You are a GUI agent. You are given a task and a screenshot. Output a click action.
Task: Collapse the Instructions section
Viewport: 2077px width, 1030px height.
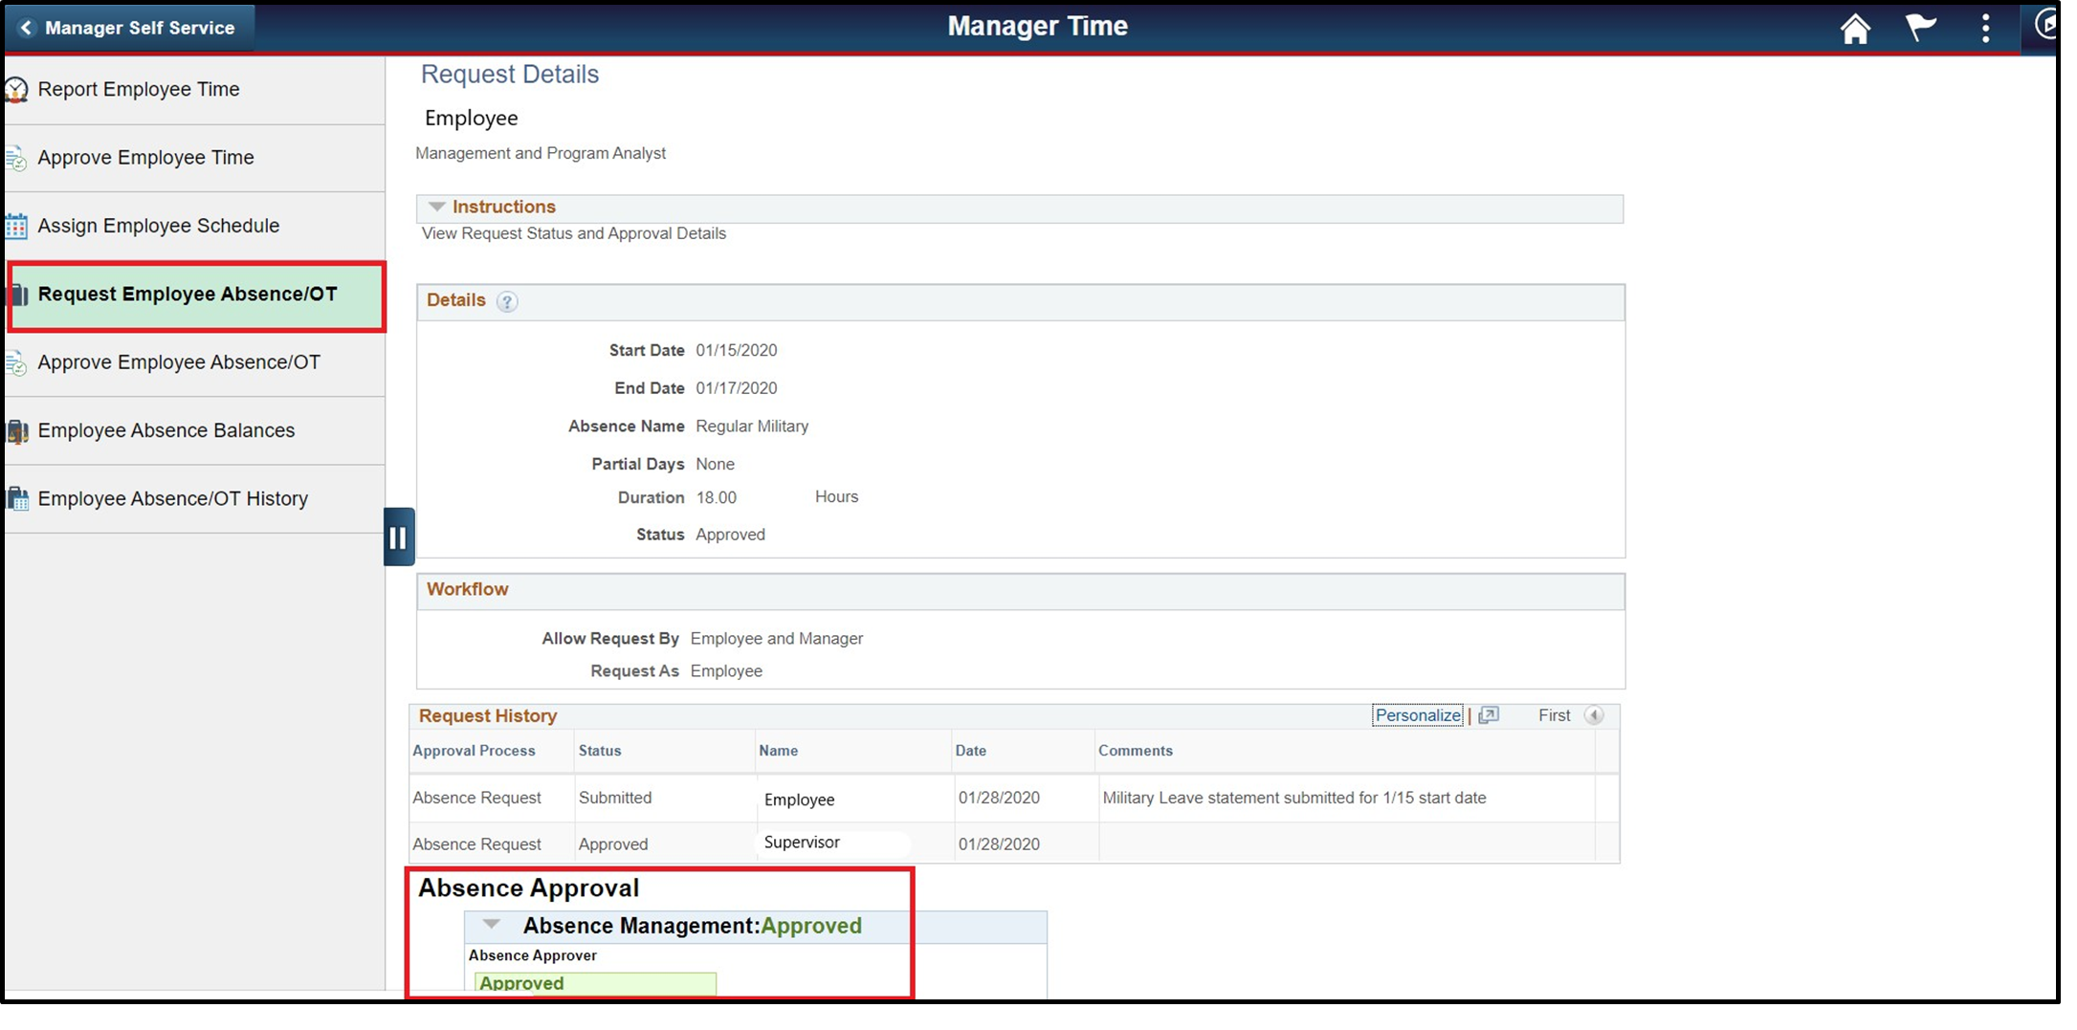(436, 207)
